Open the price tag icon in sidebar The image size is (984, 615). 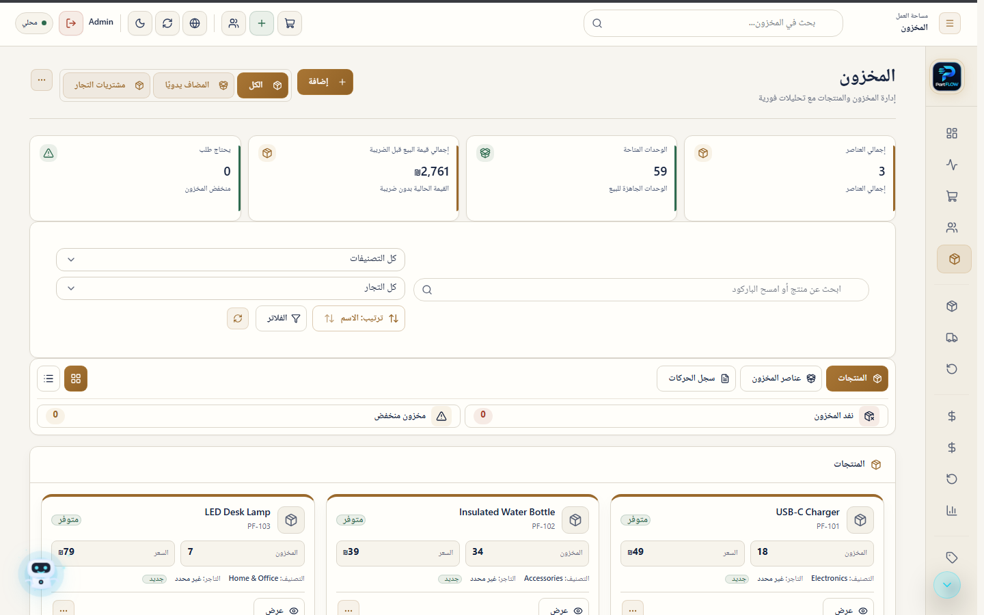pos(952,558)
